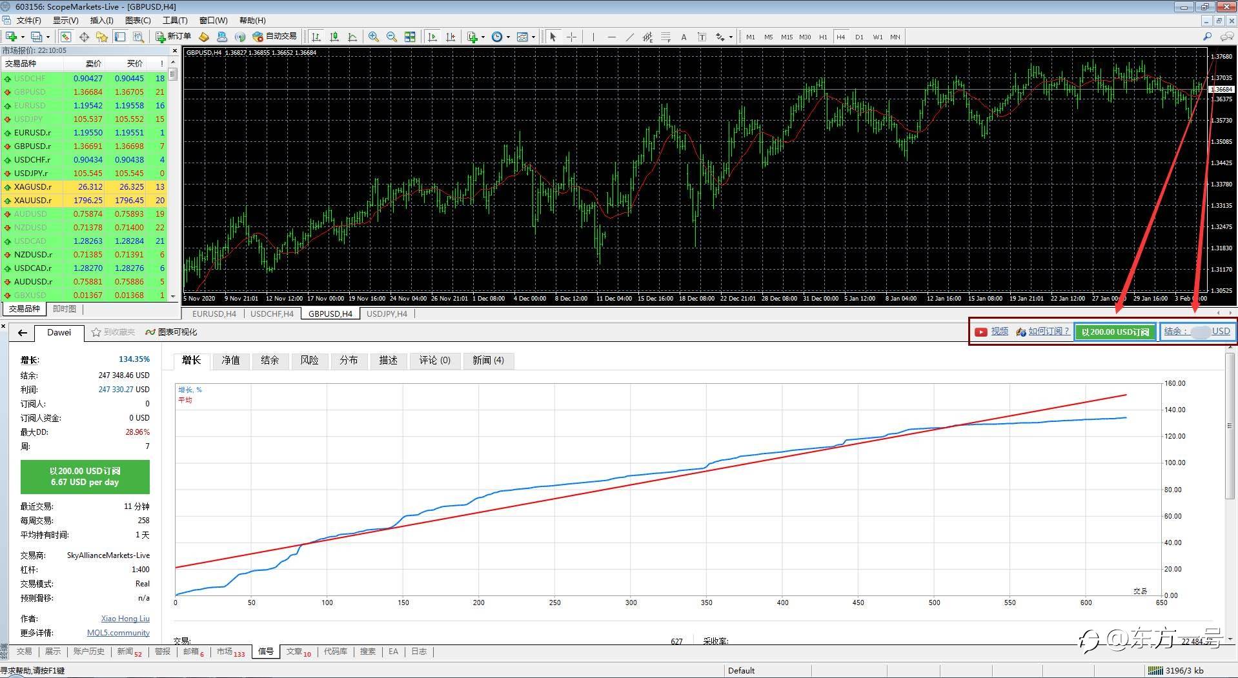The image size is (1238, 678).
Task: Open the 视频 video link
Action: click(999, 332)
